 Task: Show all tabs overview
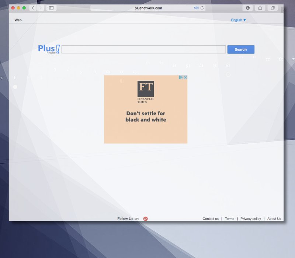point(273,8)
